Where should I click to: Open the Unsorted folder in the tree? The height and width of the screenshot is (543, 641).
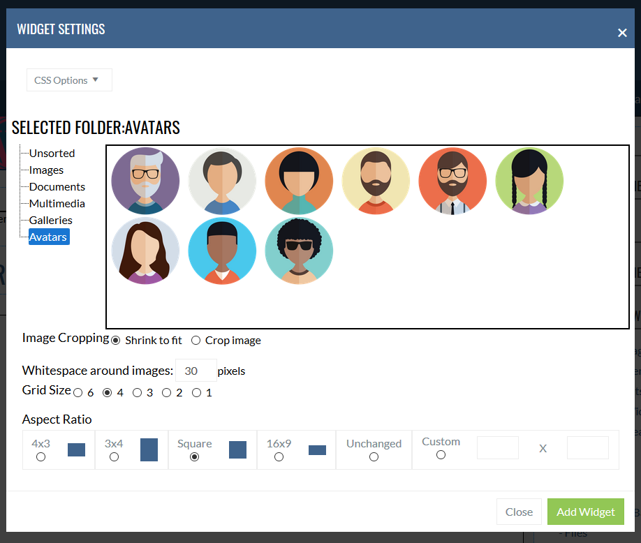(x=52, y=154)
